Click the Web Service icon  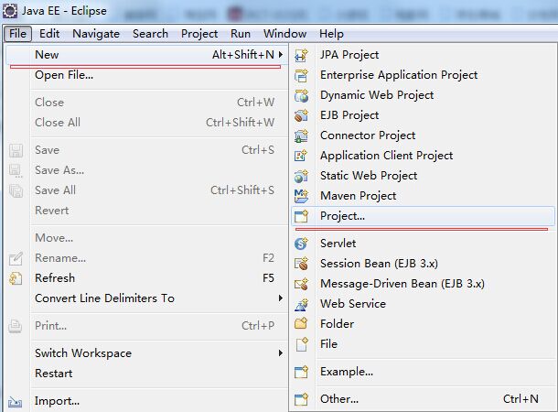coord(302,304)
